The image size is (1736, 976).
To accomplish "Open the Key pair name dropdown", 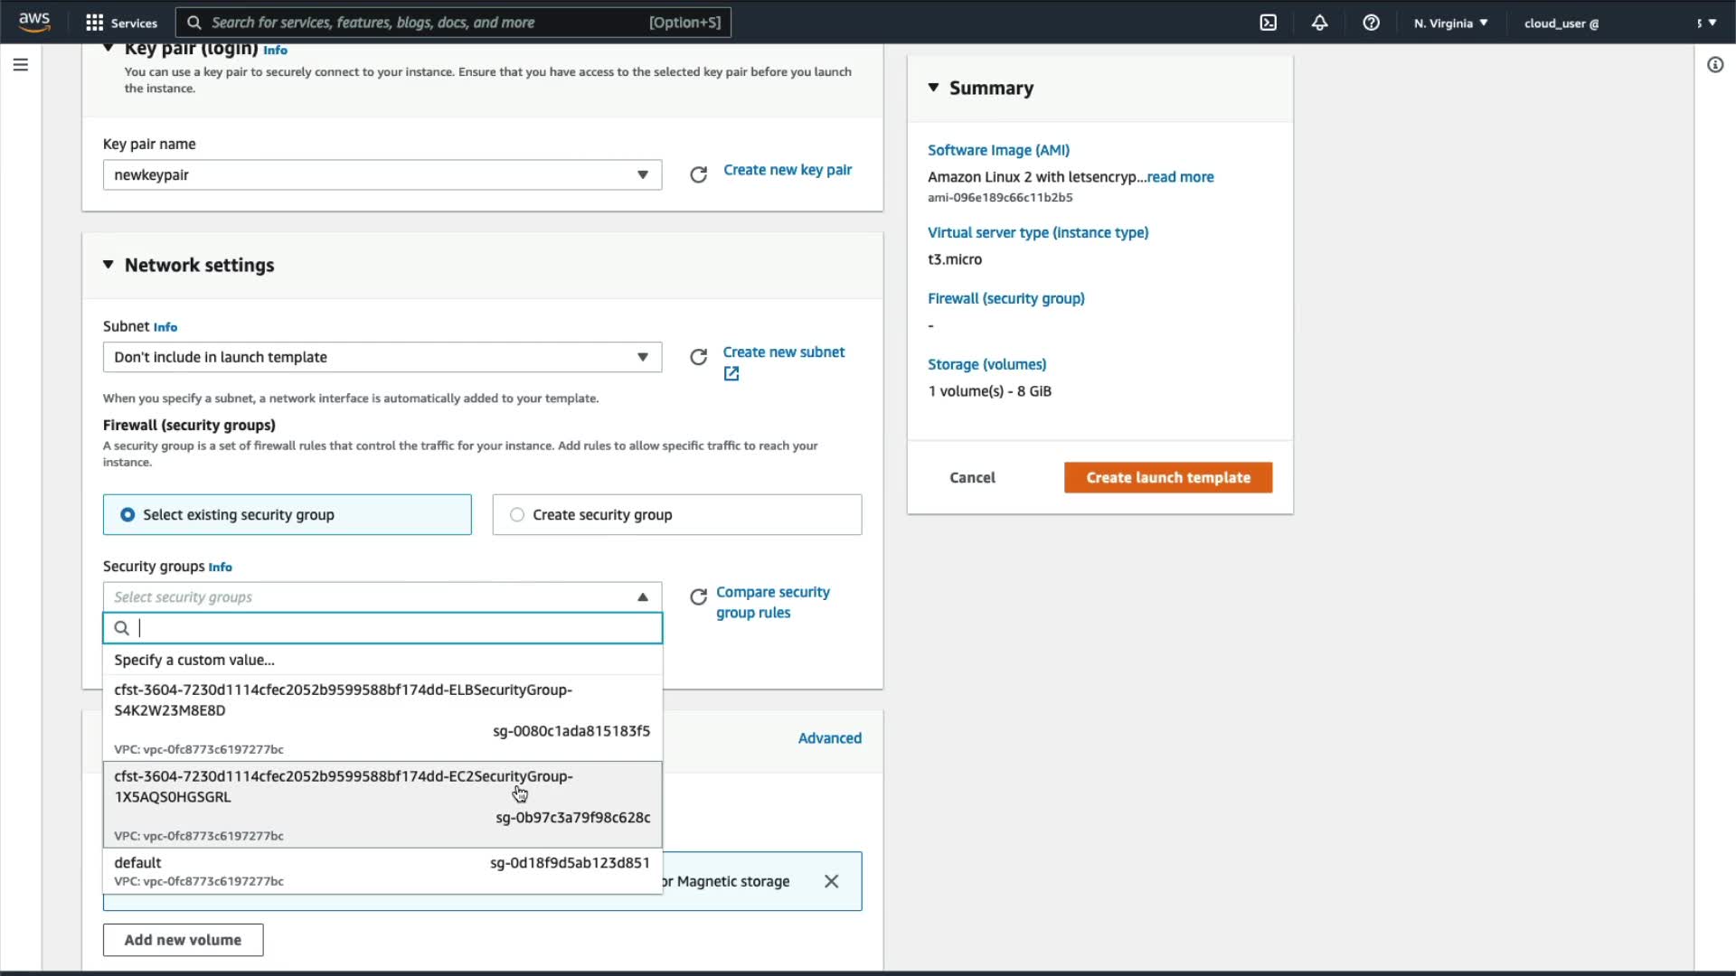I will click(x=382, y=175).
